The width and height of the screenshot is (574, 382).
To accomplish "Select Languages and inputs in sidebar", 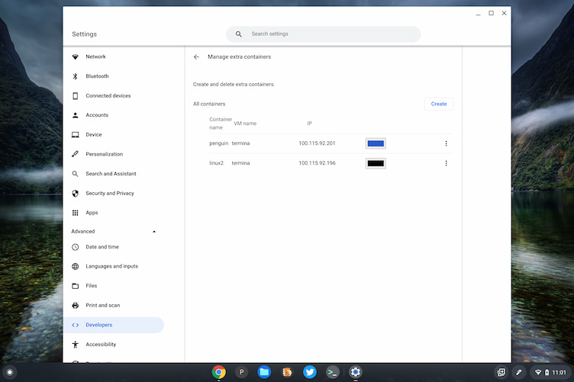I will (111, 266).
